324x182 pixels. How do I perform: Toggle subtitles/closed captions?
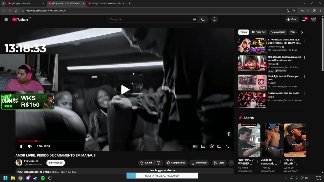coord(203,146)
